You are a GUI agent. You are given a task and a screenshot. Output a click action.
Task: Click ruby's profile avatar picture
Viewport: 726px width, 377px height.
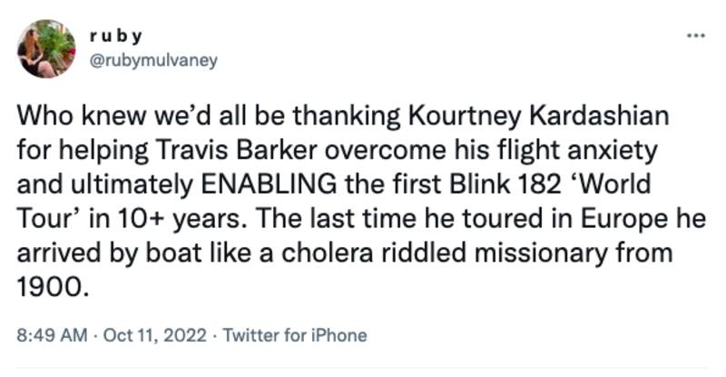46,49
